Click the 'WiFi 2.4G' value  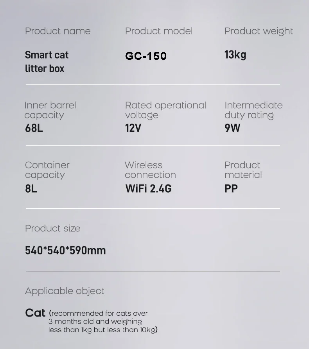click(148, 189)
